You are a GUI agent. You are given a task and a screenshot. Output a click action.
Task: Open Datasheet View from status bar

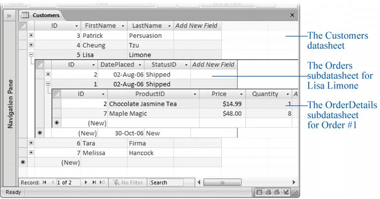260,193
